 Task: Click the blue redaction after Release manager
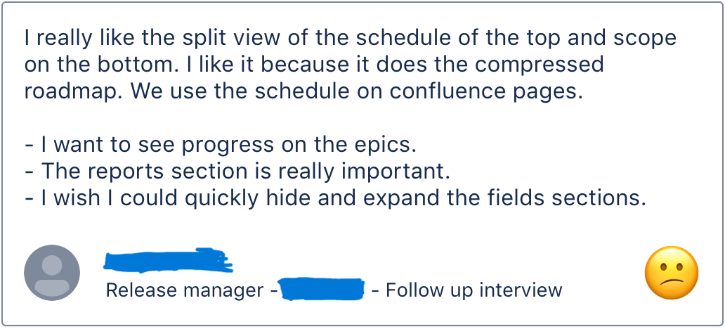pyautogui.click(x=322, y=290)
